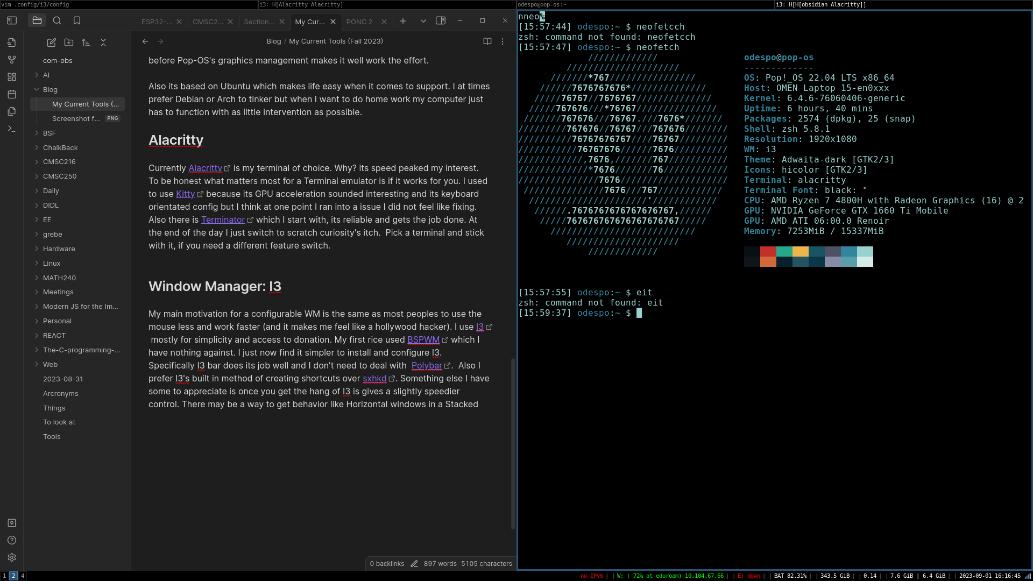Image resolution: width=1033 pixels, height=581 pixels.
Task: Switch to i3 workspace 1
Action: [x=4, y=576]
